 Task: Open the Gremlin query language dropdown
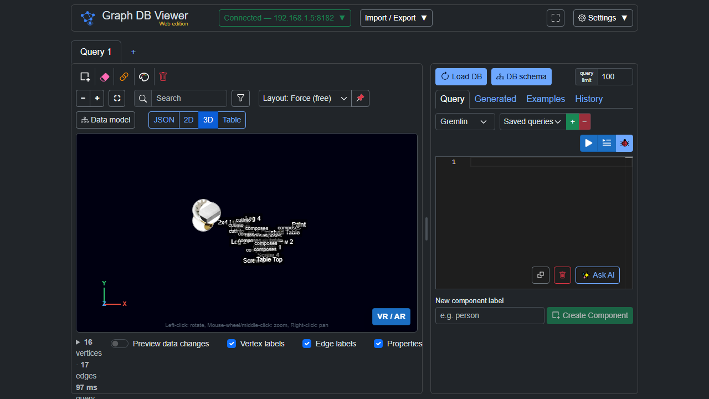(x=465, y=121)
